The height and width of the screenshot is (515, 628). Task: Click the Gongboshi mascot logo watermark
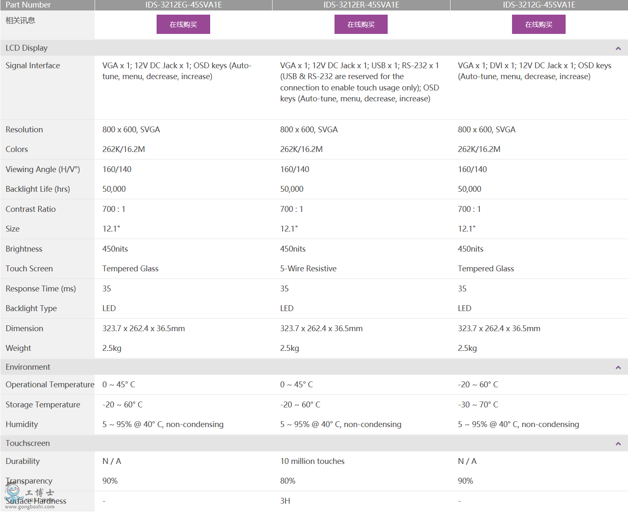[13, 492]
